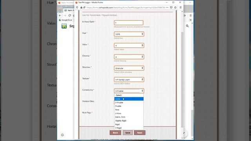Select Friable from the Consistency list
The image size is (251, 141).
[129, 106]
